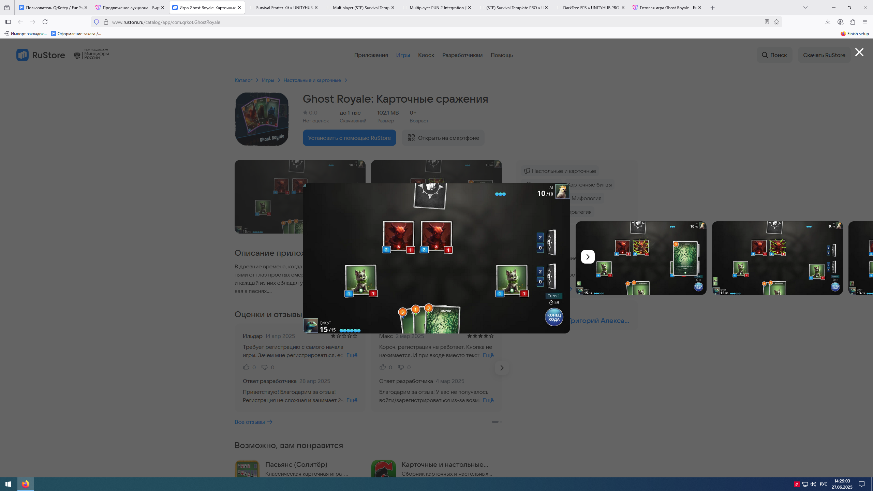Click Finish setup in bookmarks bar
Screen dimensions: 873x491
[854, 33]
